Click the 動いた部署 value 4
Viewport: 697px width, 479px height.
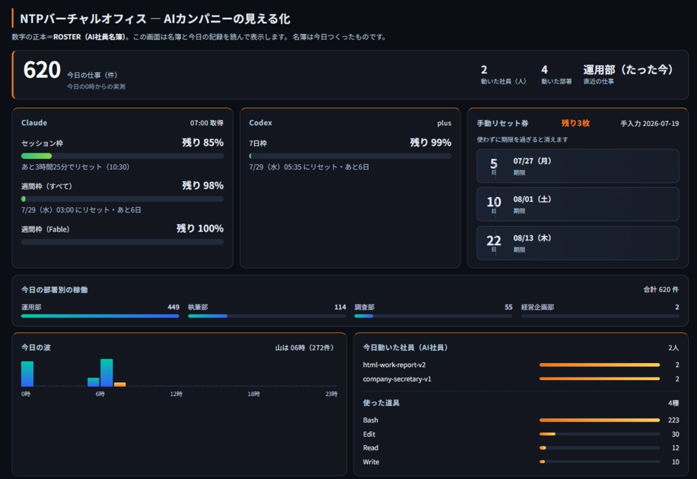(545, 69)
